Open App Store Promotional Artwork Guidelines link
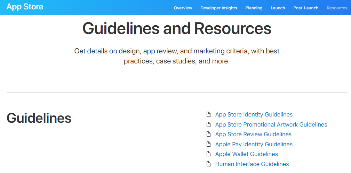The image size is (351, 173). click(x=271, y=124)
